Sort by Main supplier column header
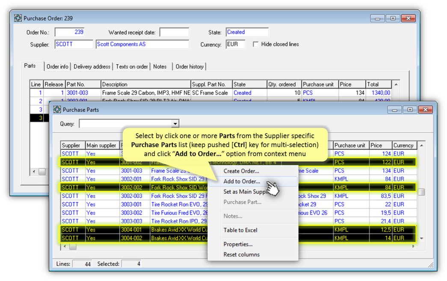Image resolution: width=447 pixels, height=281 pixels. [102, 145]
